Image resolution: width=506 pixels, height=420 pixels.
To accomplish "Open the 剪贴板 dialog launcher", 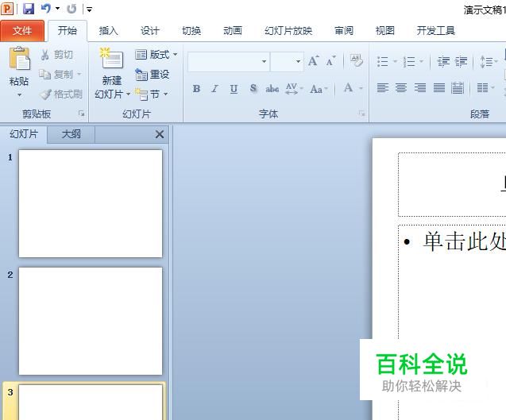I will (x=81, y=114).
